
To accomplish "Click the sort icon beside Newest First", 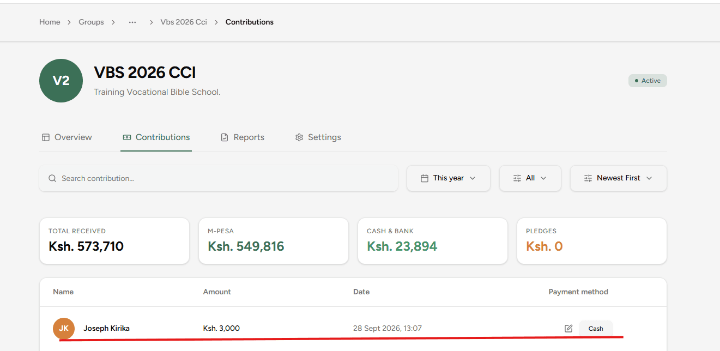I will tap(588, 178).
